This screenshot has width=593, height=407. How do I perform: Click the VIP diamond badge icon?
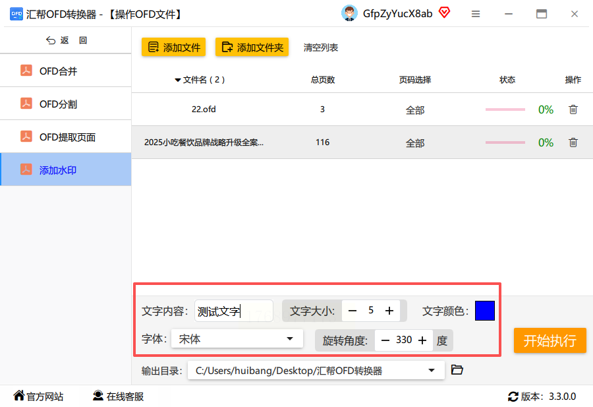(x=444, y=13)
